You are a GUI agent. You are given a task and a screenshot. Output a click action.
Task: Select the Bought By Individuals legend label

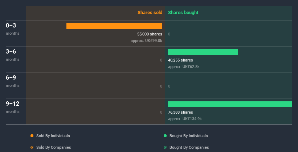pyautogui.click(x=188, y=136)
